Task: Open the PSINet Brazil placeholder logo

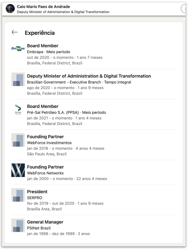Action: [x=18, y=225]
